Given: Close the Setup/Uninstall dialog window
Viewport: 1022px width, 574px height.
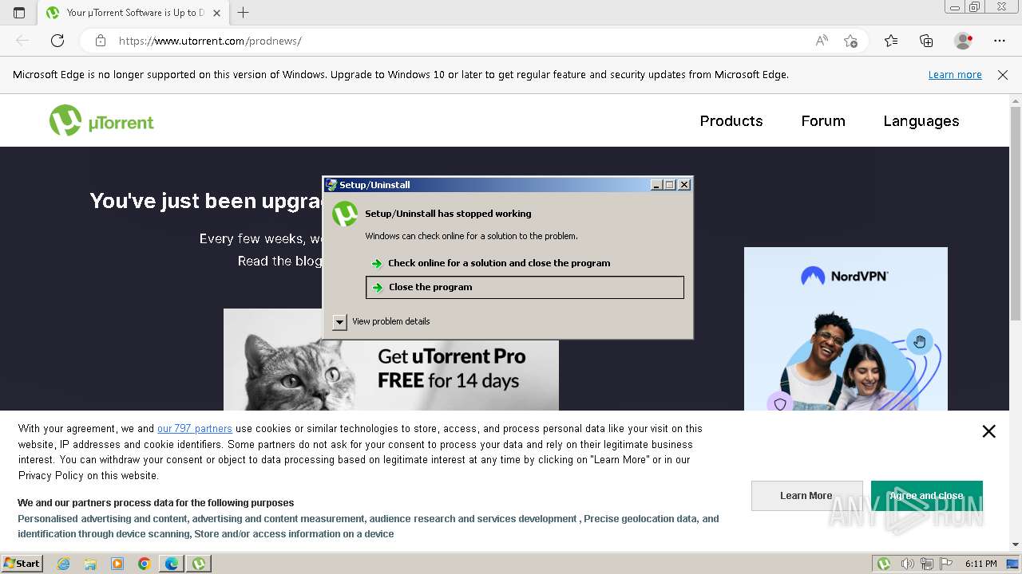Looking at the screenshot, I should [684, 184].
